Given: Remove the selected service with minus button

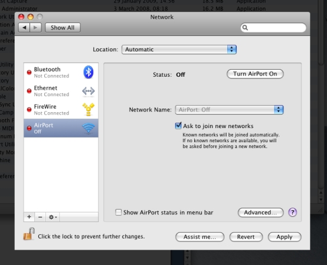Looking at the screenshot, I should tap(40, 217).
